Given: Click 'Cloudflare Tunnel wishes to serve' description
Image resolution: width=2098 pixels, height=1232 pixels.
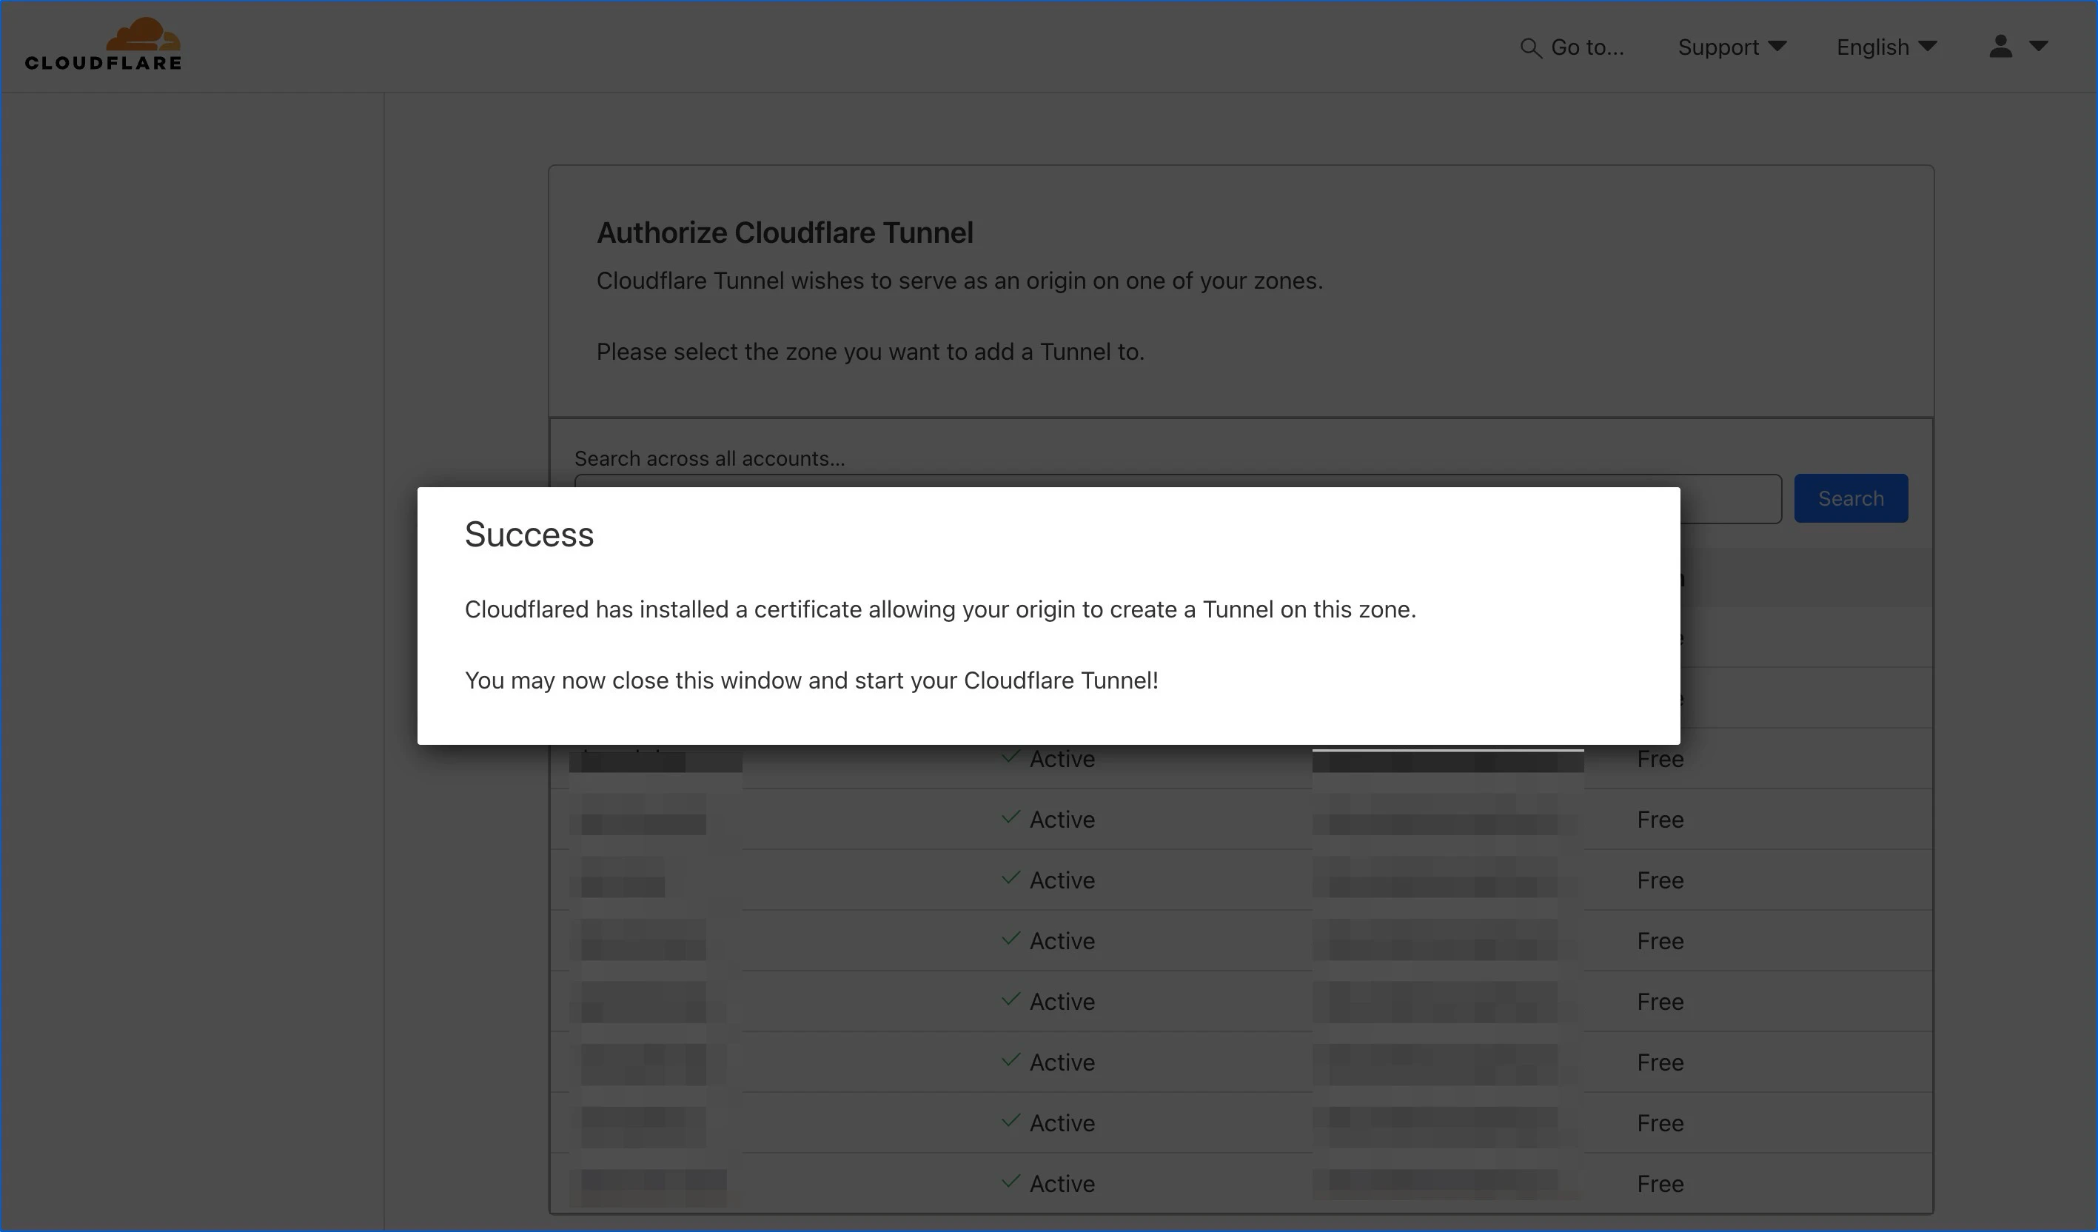Looking at the screenshot, I should [960, 281].
